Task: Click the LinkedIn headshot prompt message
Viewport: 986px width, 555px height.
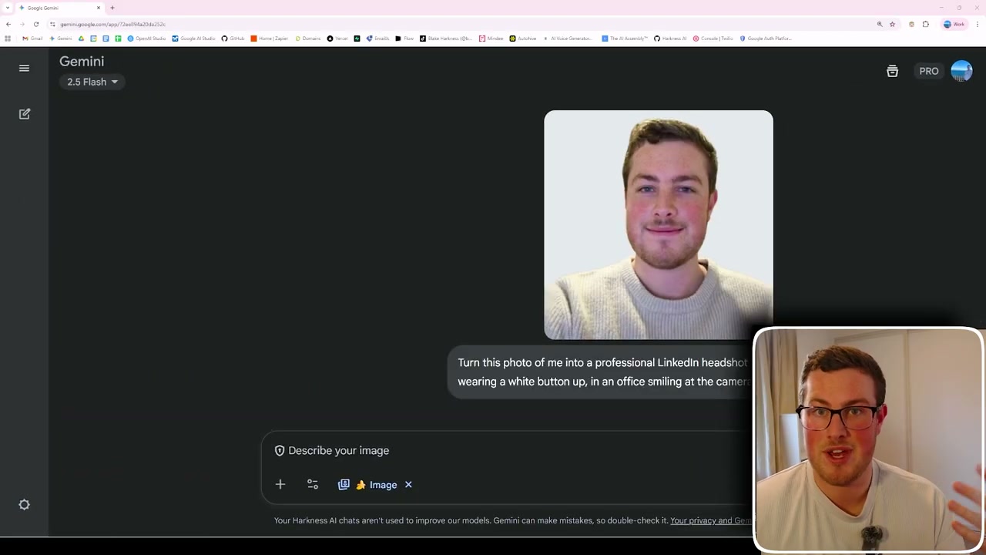Action: click(601, 372)
